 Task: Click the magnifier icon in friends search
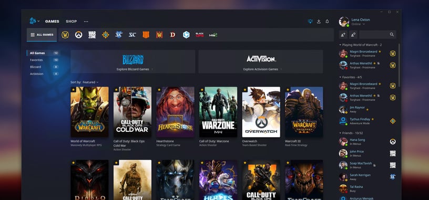[392, 35]
